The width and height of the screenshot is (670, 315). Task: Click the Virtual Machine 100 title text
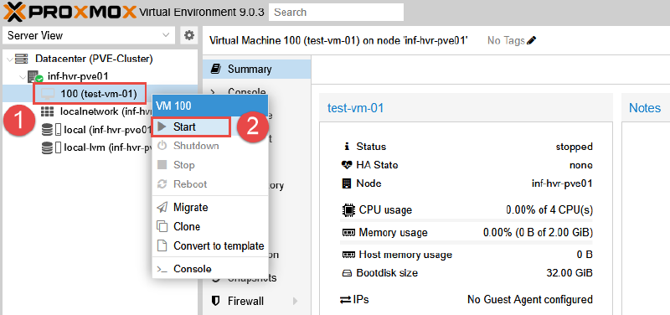pyautogui.click(x=338, y=40)
